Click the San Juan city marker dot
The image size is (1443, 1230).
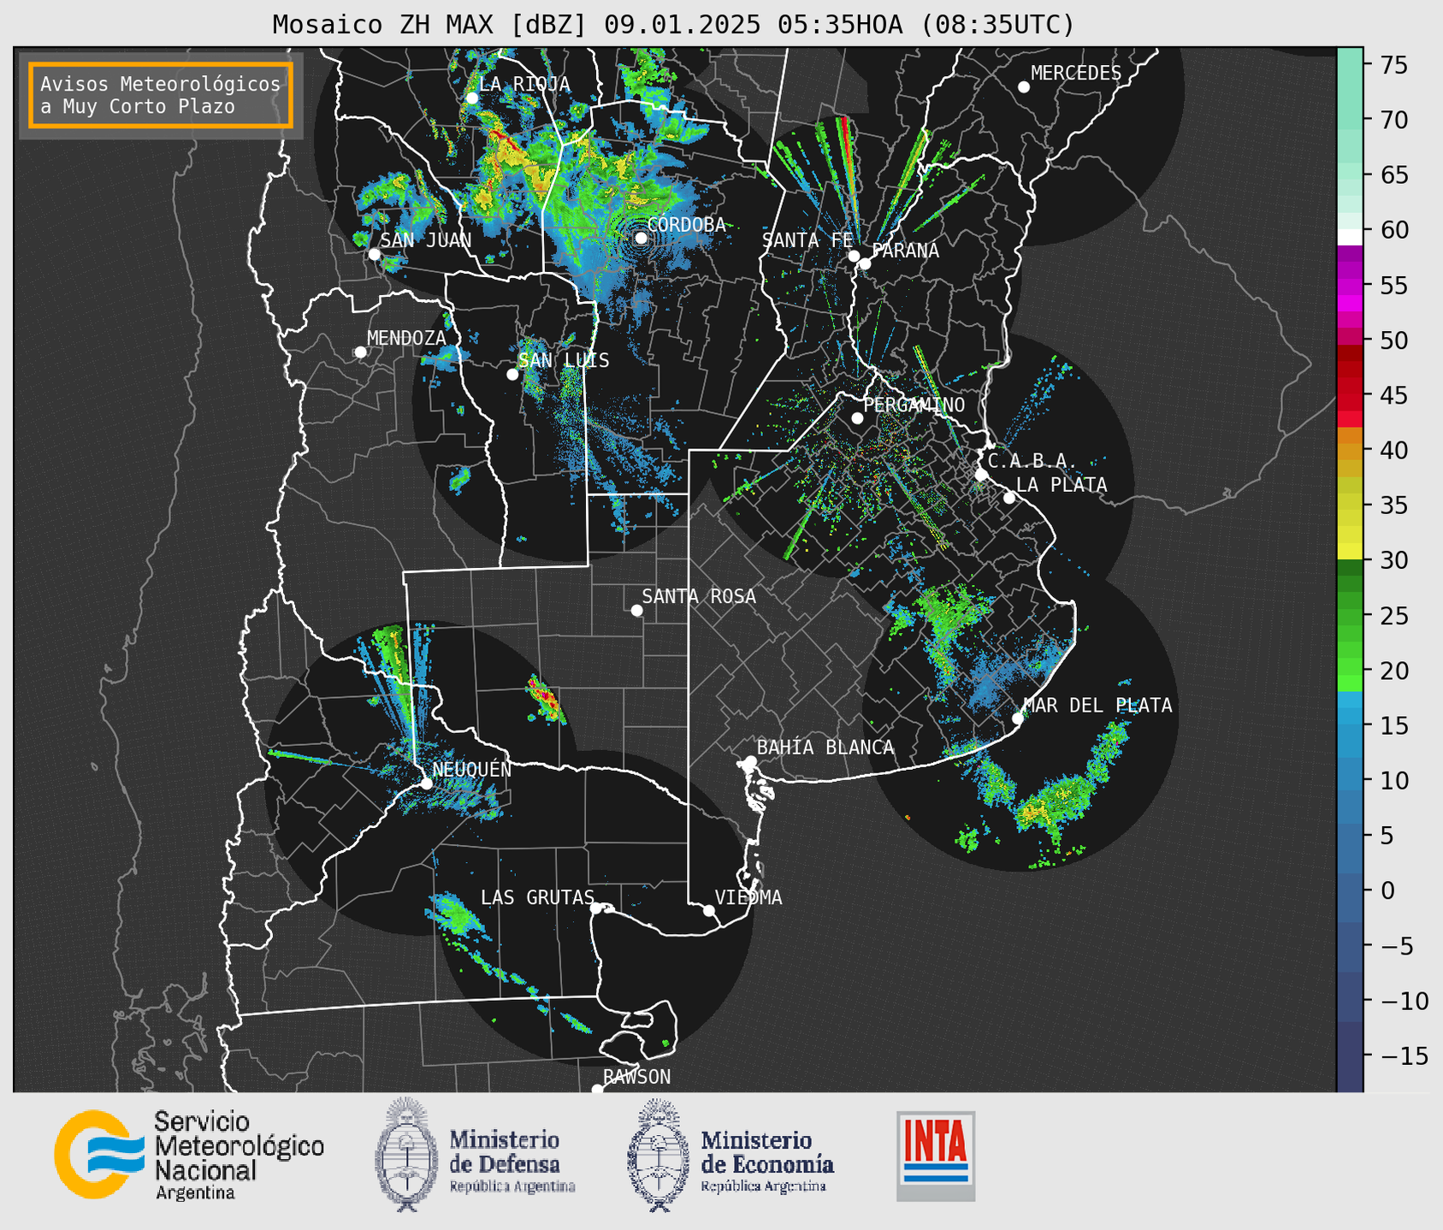(x=374, y=254)
